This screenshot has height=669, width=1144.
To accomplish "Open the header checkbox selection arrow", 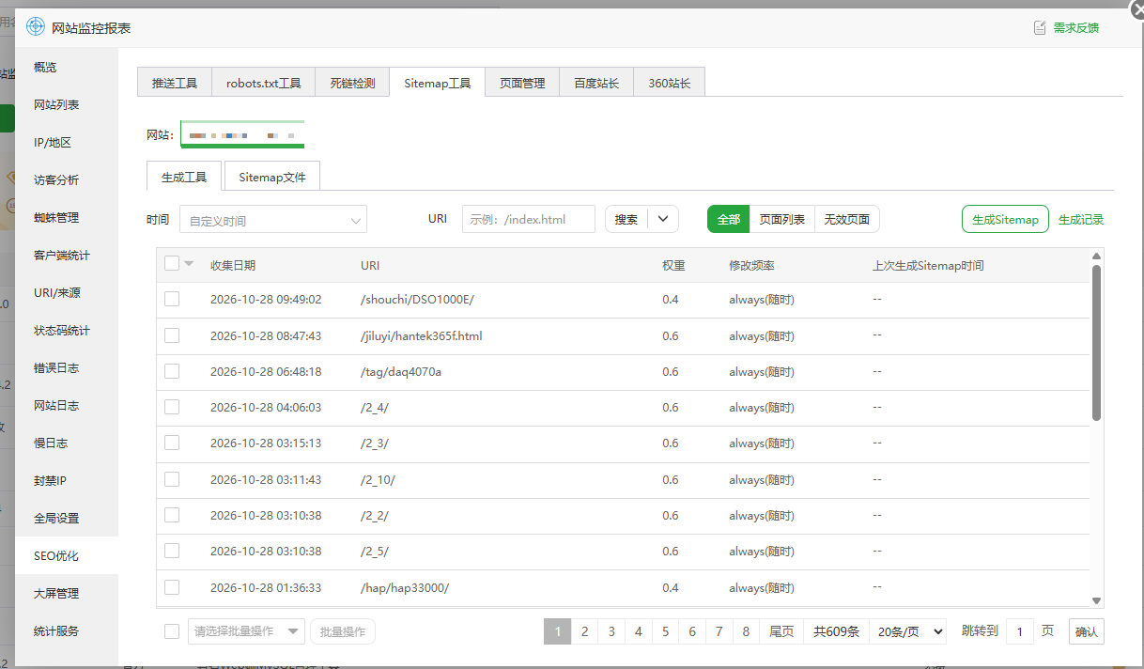I will 189,264.
